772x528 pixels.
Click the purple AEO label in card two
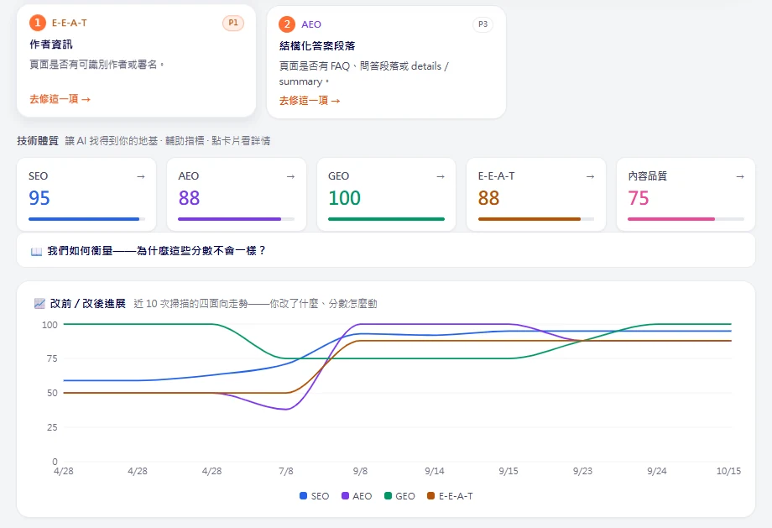(x=311, y=24)
